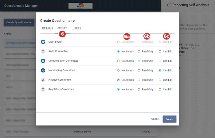Screen dimensions: 215x138
Task: Choose No Access for Nominating Committee
Action: (119, 71)
